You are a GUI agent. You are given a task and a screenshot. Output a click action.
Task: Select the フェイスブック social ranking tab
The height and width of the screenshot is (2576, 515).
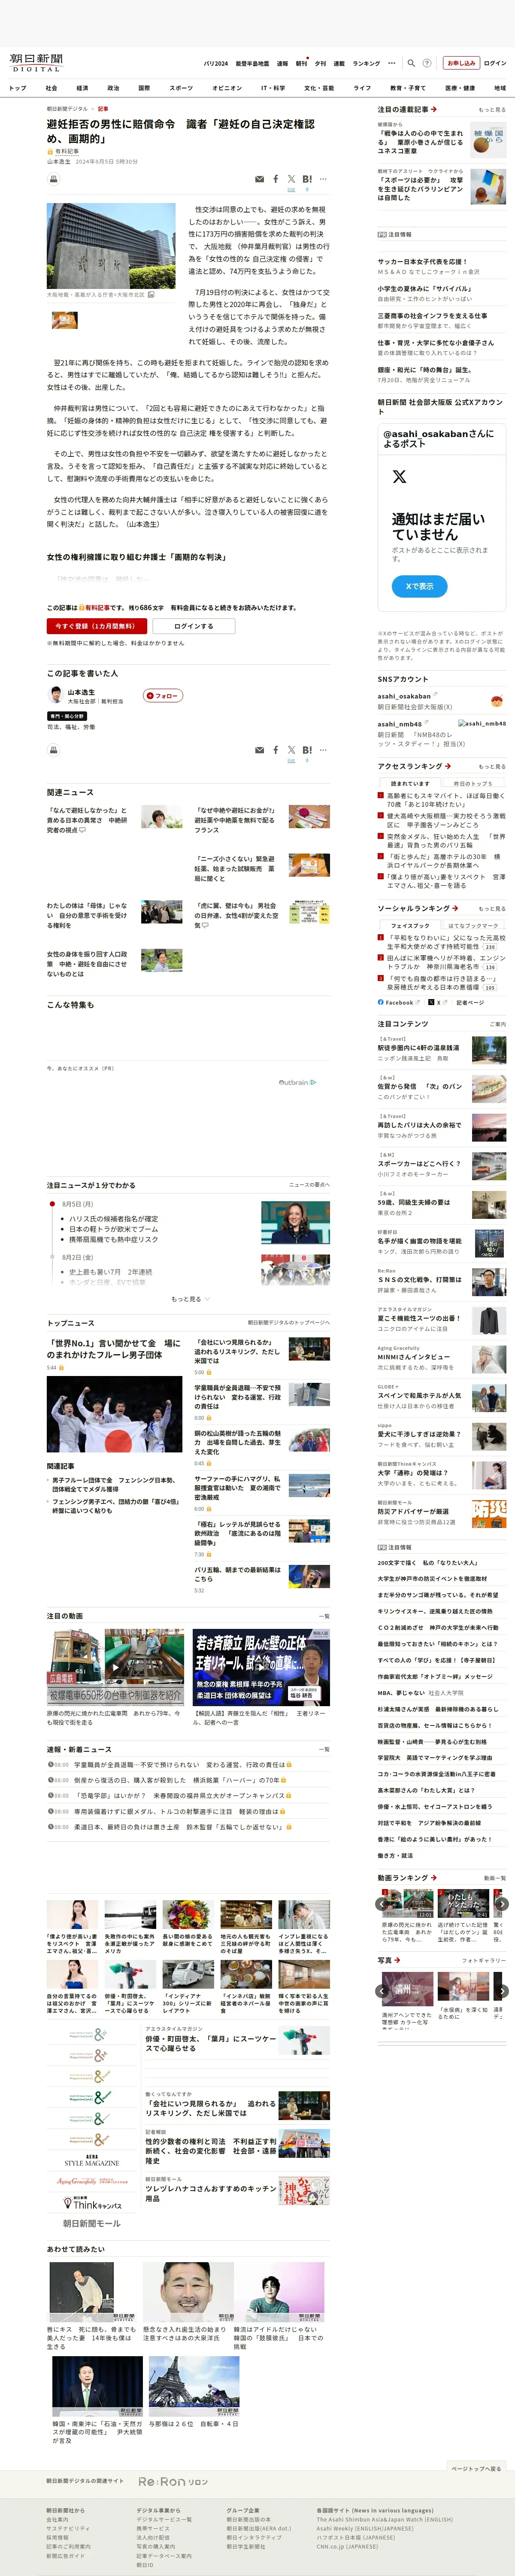pos(410,926)
